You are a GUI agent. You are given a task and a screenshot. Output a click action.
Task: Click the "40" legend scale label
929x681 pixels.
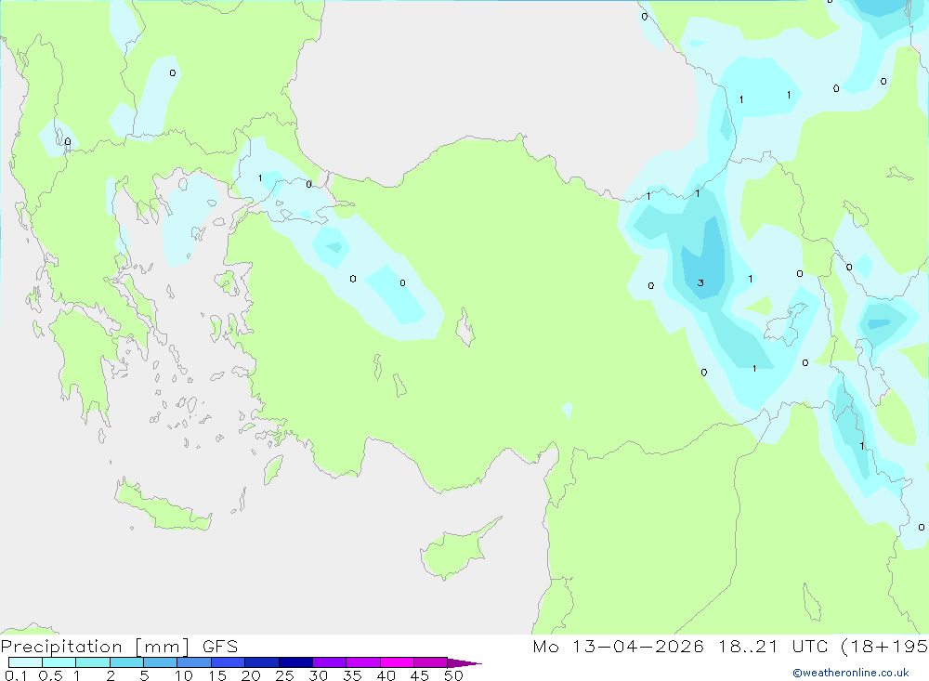point(386,675)
